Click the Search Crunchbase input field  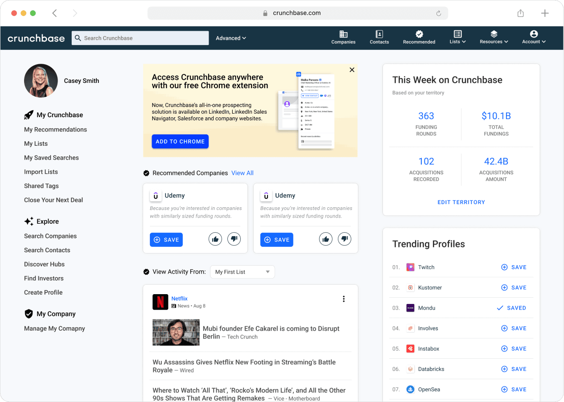point(140,38)
